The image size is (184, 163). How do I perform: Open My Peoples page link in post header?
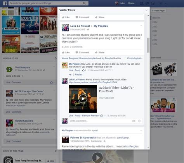pos(101,26)
